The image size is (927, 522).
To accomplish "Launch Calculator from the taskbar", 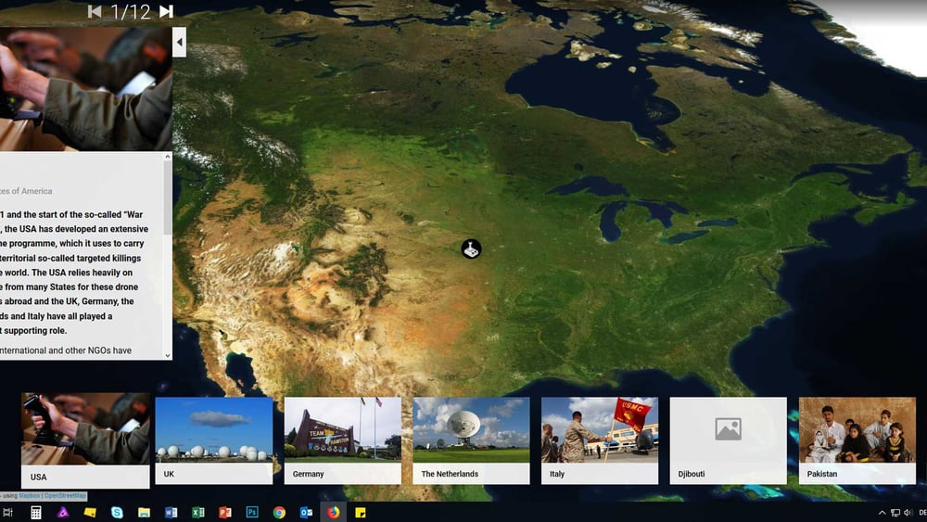I will point(36,513).
